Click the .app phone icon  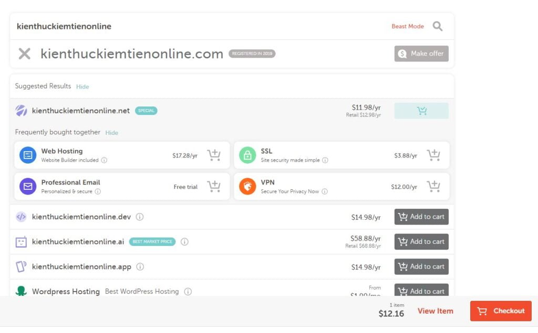[21, 266]
